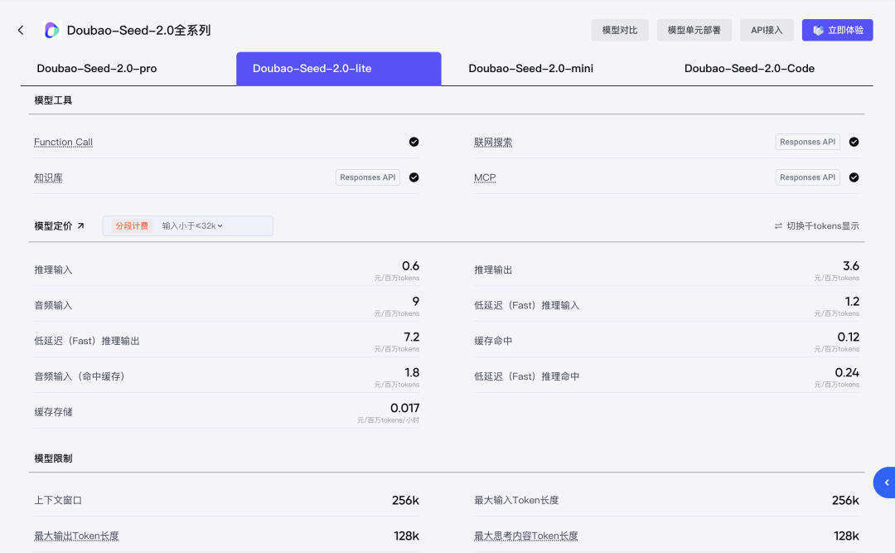895x553 pixels.
Task: Click the 分段计费 tag in pricing selector
Action: [x=132, y=226]
